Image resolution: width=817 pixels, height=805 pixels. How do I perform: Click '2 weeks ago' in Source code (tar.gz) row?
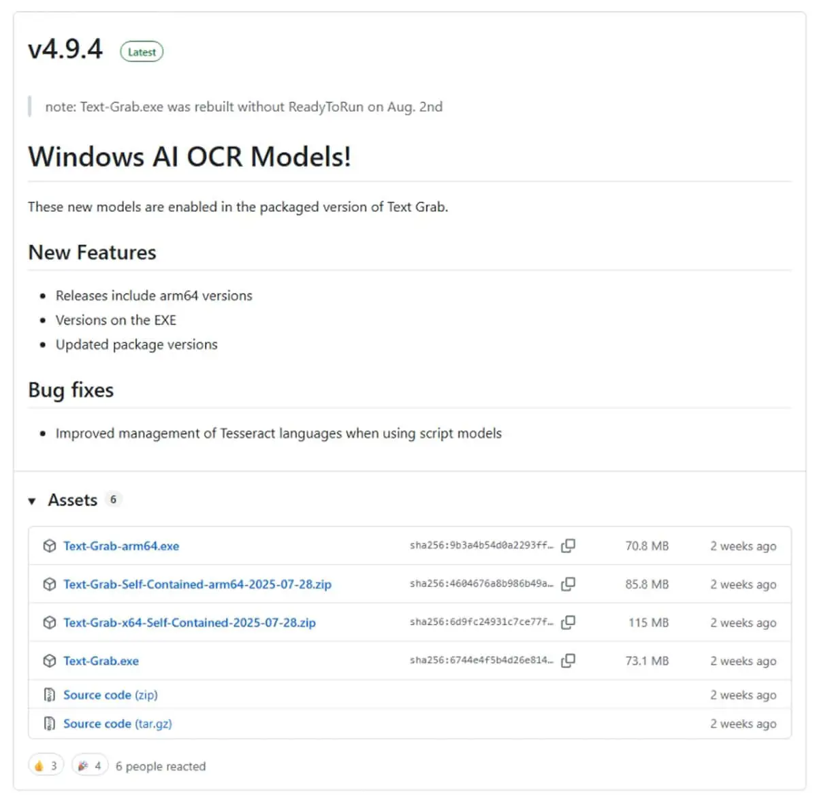point(743,723)
